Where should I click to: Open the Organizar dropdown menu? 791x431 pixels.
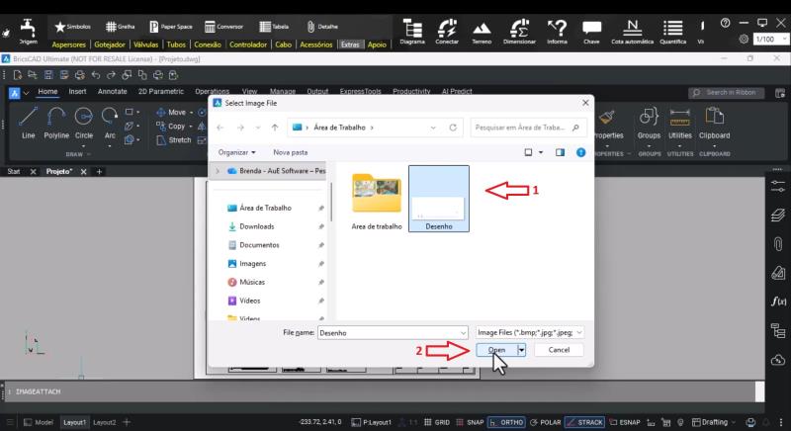click(236, 152)
